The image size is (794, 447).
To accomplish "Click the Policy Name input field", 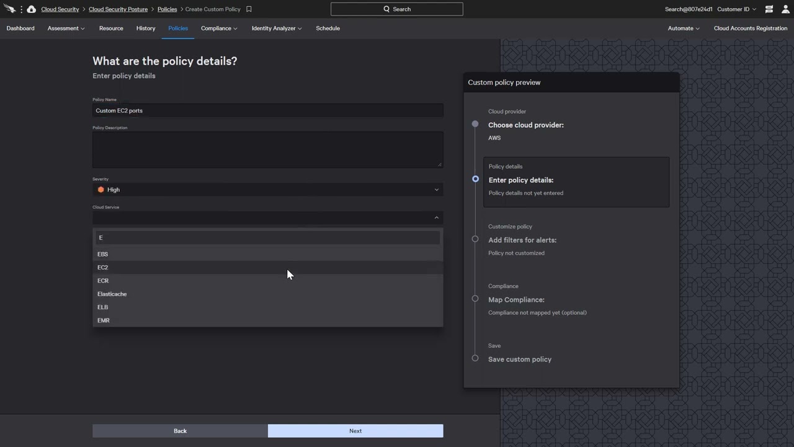I will click(268, 111).
